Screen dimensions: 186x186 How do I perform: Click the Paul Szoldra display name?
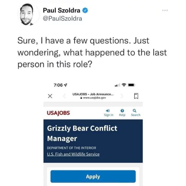pyautogui.click(x=61, y=10)
